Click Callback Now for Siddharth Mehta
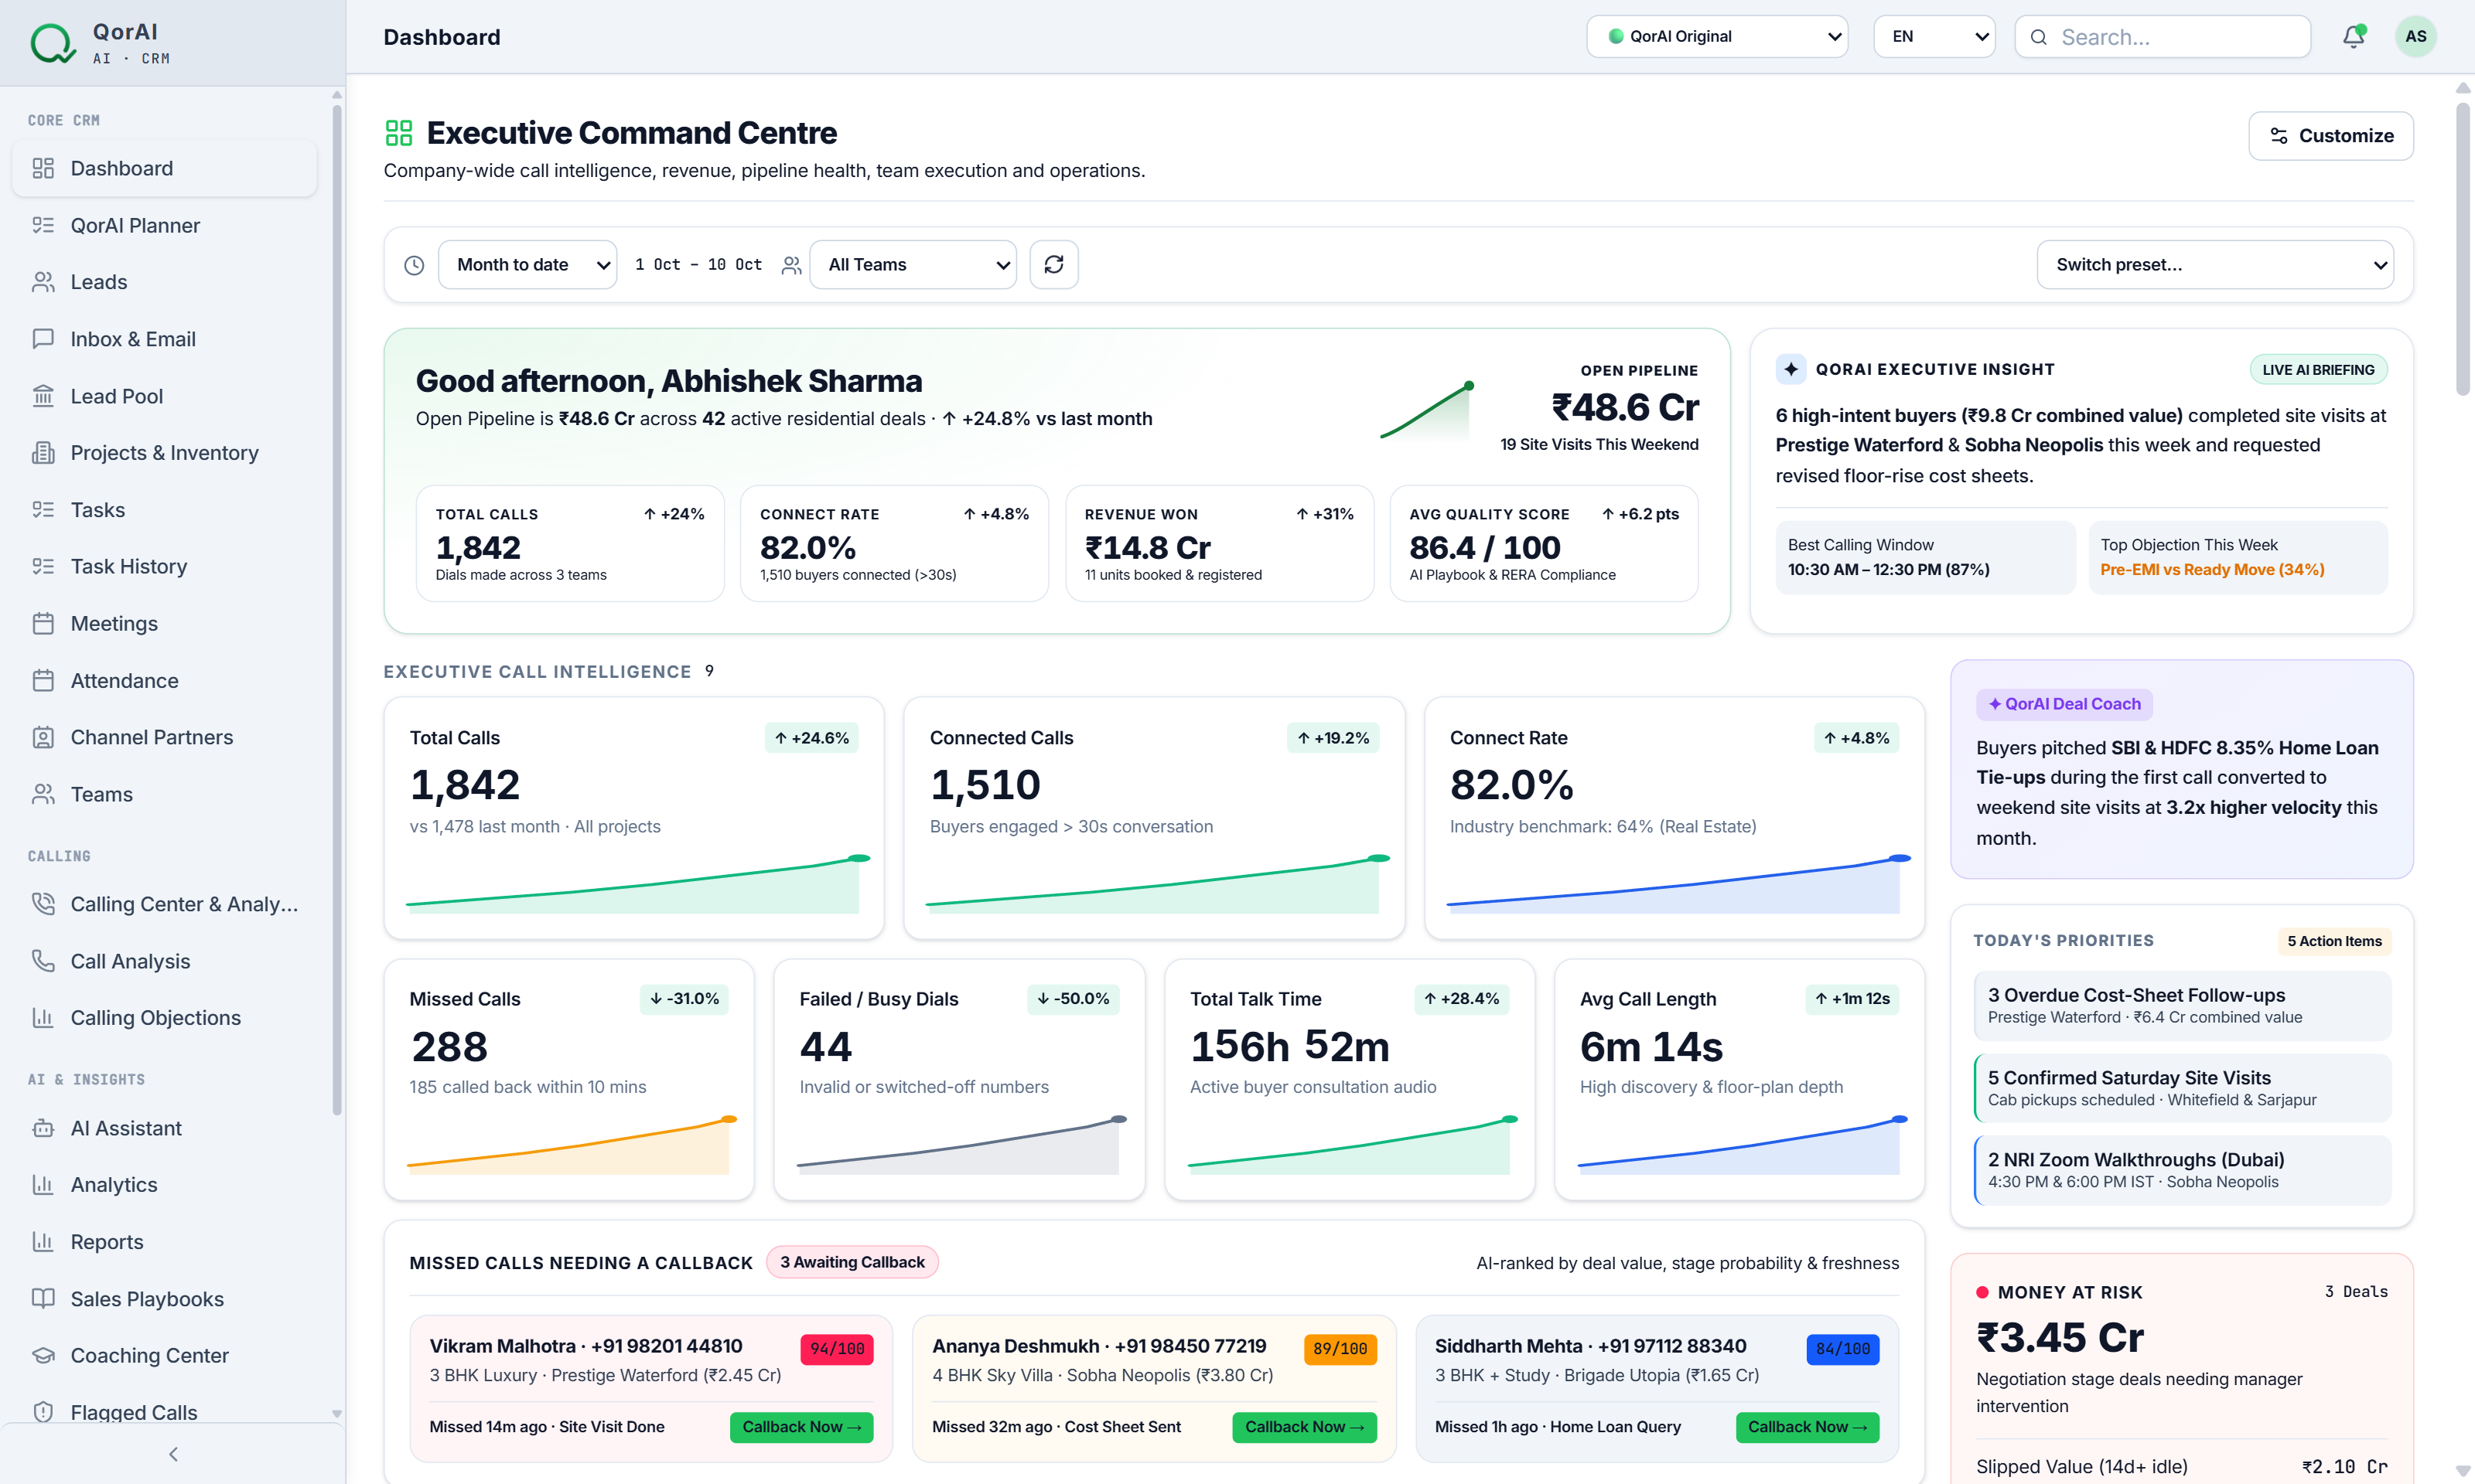The width and height of the screenshot is (2475, 1484). click(x=1808, y=1427)
